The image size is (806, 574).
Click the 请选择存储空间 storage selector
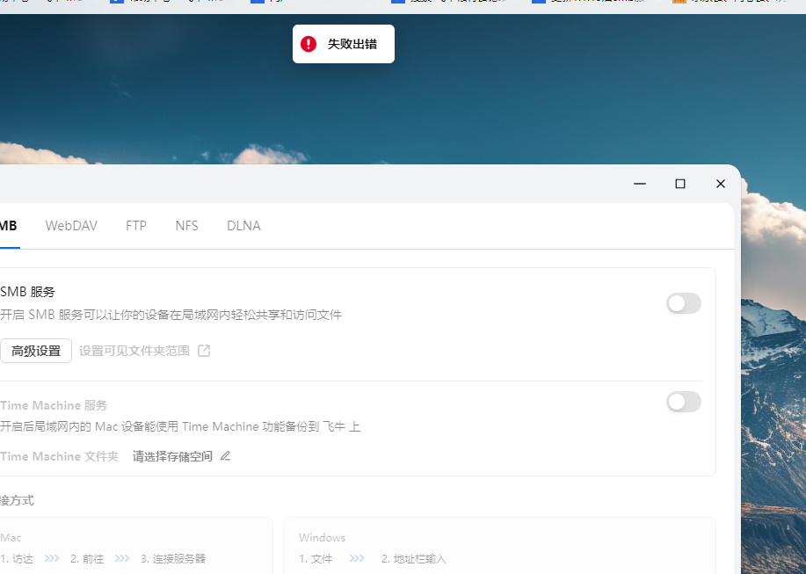click(171, 456)
